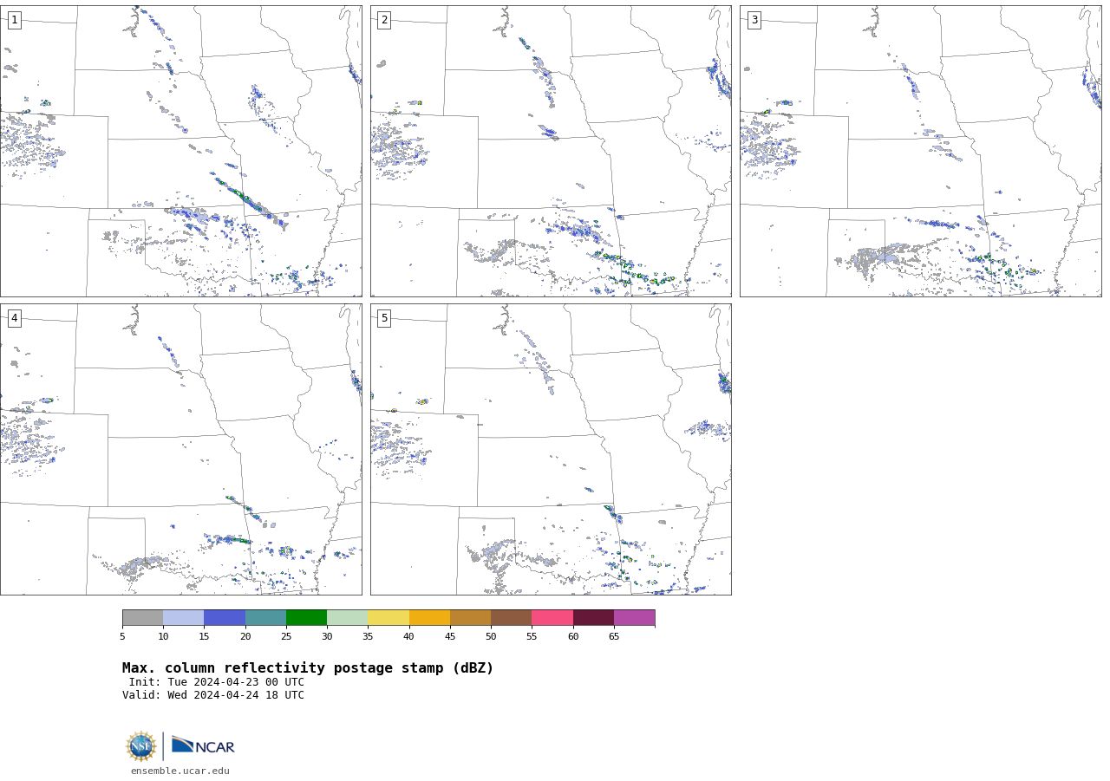Open ensemble member 4 reflectivity map
The image size is (1110, 781).
pos(180,449)
